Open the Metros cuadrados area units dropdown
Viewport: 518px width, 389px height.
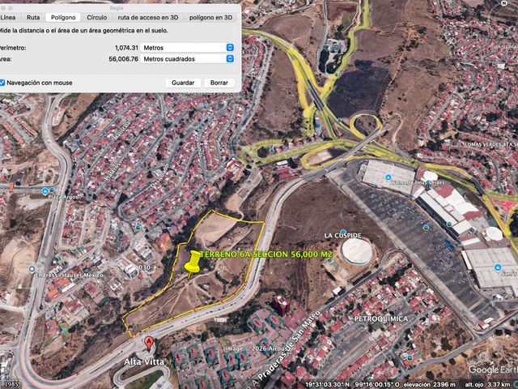[x=187, y=59]
